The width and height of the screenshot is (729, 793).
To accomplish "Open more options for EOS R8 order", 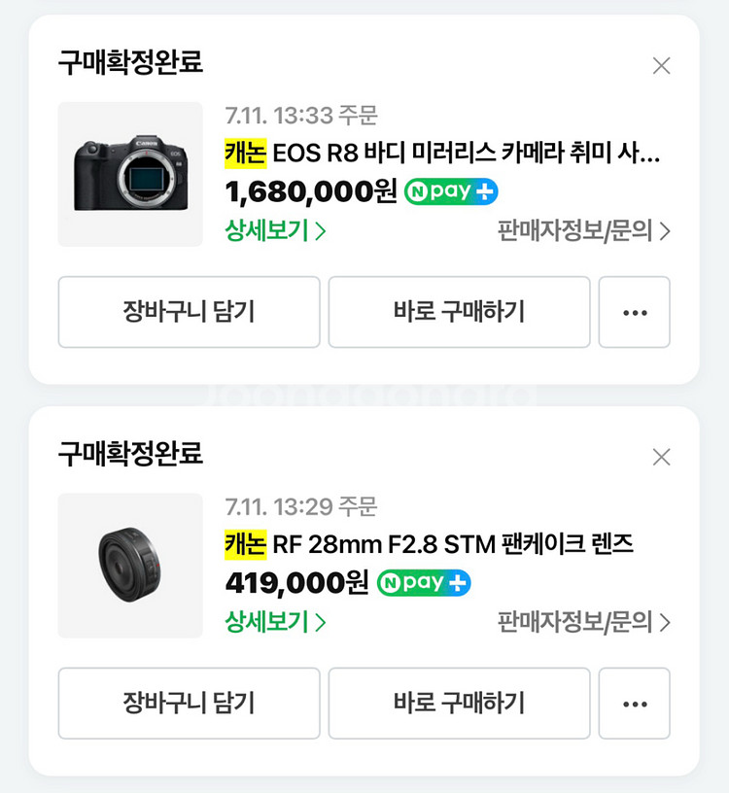I will 634,312.
